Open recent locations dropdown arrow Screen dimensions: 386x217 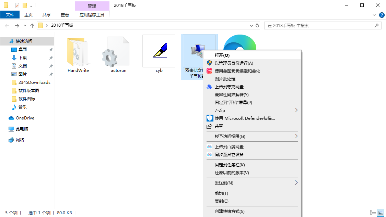[x=25, y=26]
